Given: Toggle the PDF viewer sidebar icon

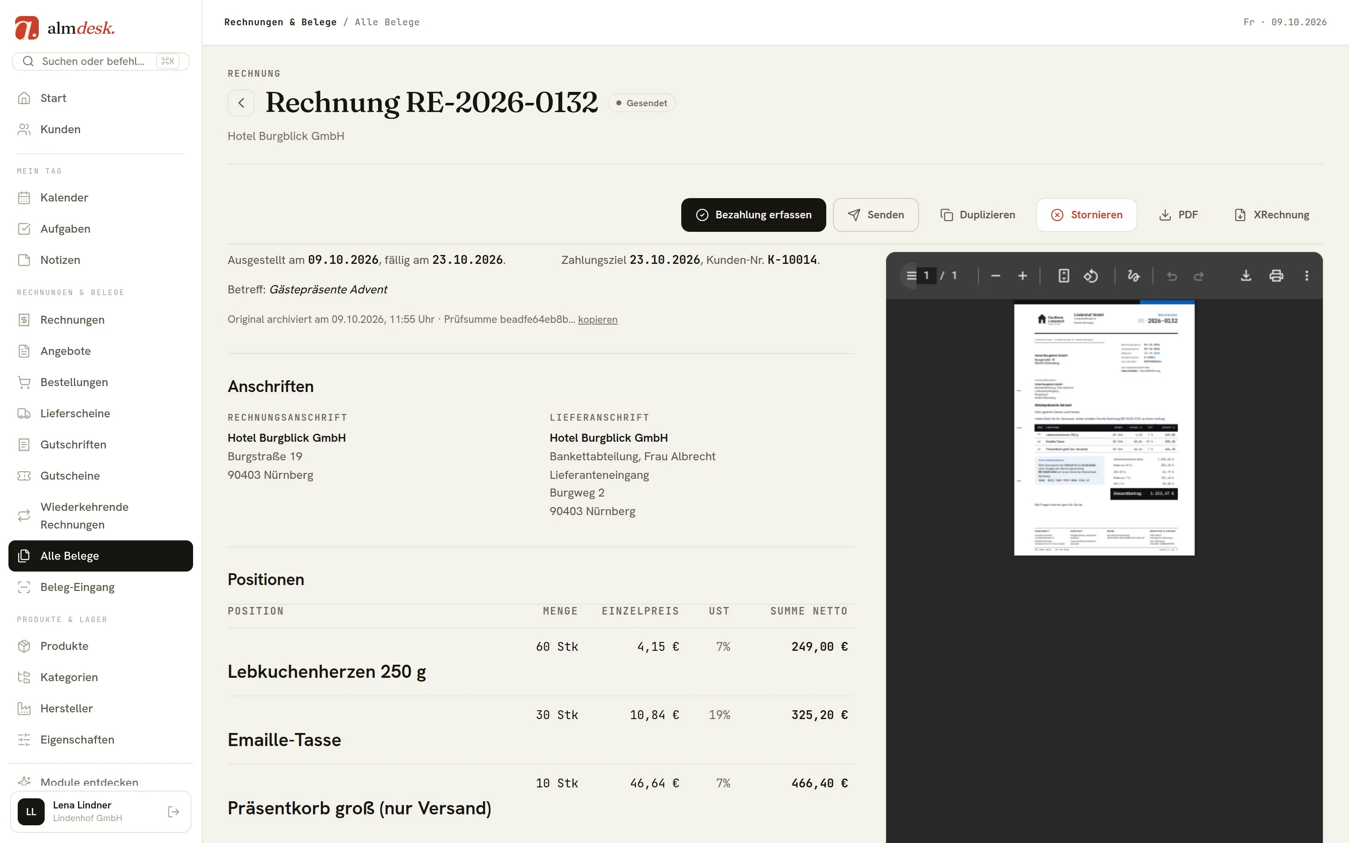Looking at the screenshot, I should [911, 275].
